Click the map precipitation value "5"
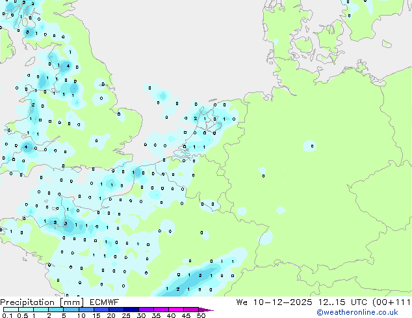This screenshot has width=412, height=318. (x=200, y=275)
